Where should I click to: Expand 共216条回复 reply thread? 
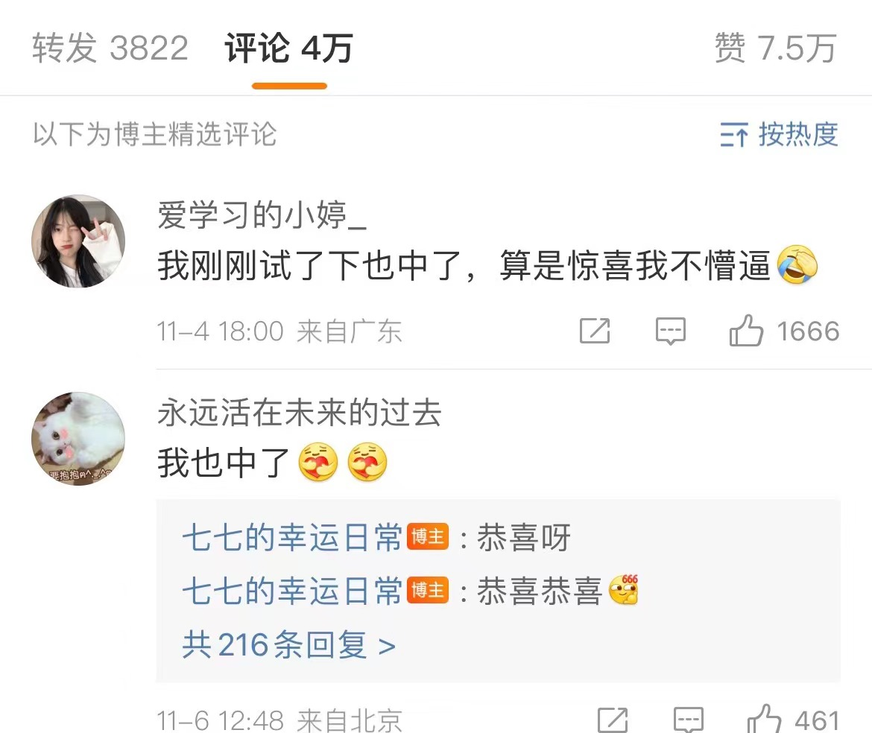click(x=288, y=644)
